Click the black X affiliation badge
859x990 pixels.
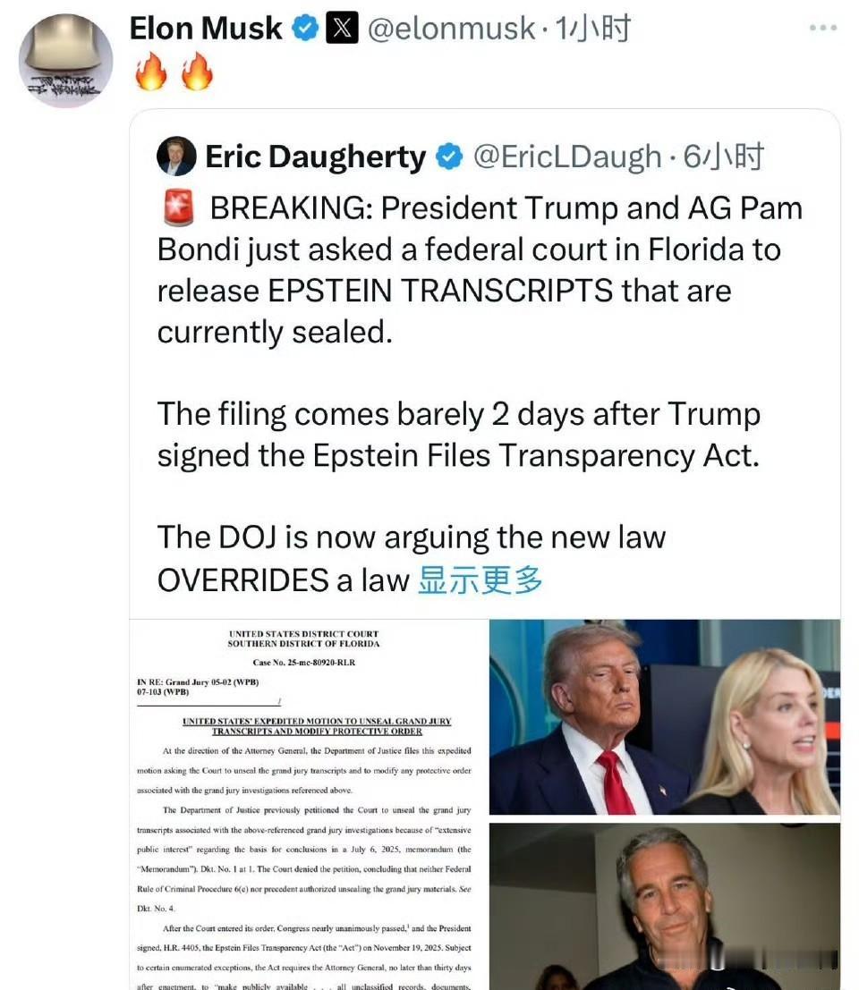click(342, 29)
